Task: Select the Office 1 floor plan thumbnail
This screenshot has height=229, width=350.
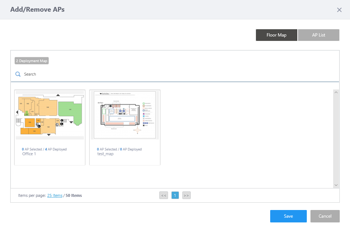Action: [50, 115]
